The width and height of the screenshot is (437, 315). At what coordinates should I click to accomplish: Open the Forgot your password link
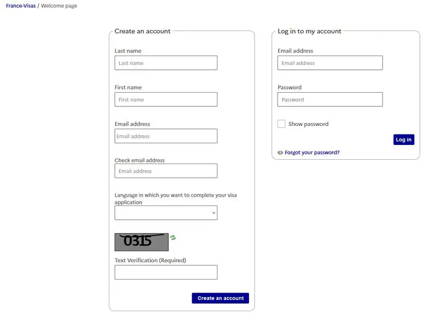[x=312, y=153]
